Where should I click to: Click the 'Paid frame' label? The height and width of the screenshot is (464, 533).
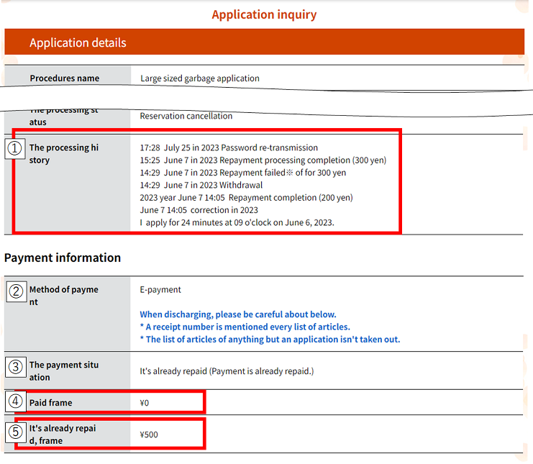(50, 403)
